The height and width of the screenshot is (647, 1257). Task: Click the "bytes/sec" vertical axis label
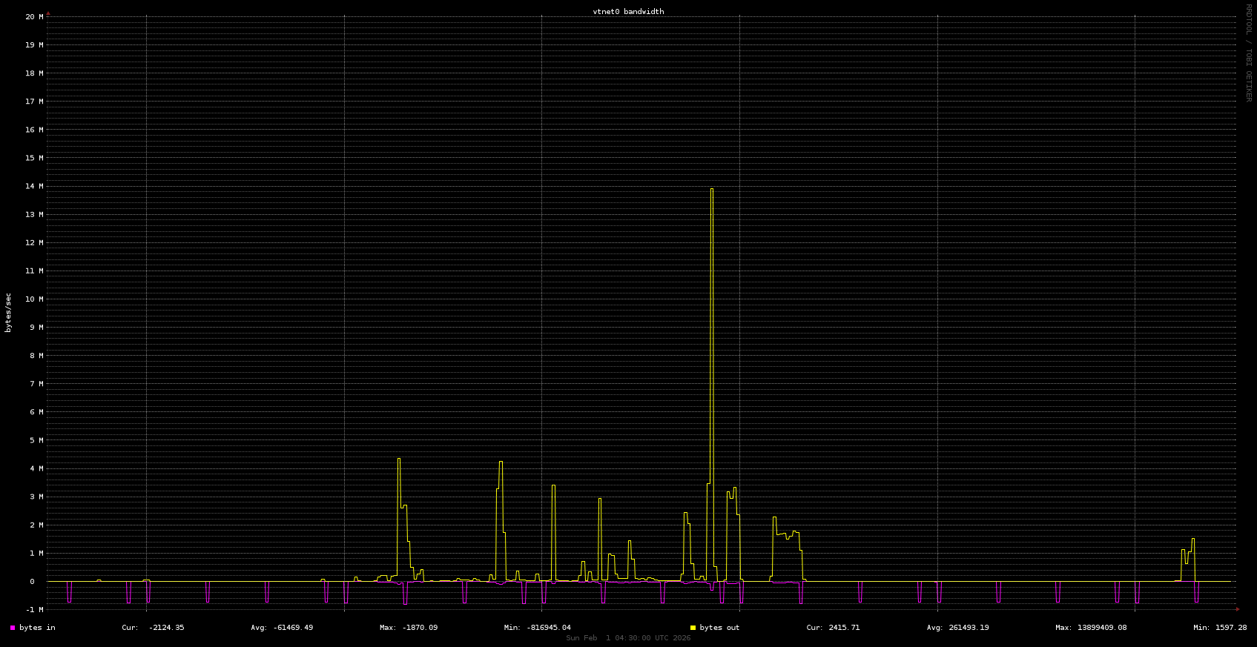point(8,312)
